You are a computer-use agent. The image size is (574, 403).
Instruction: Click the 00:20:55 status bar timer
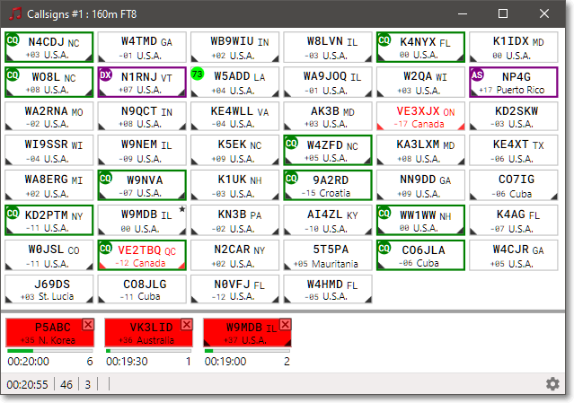(28, 384)
